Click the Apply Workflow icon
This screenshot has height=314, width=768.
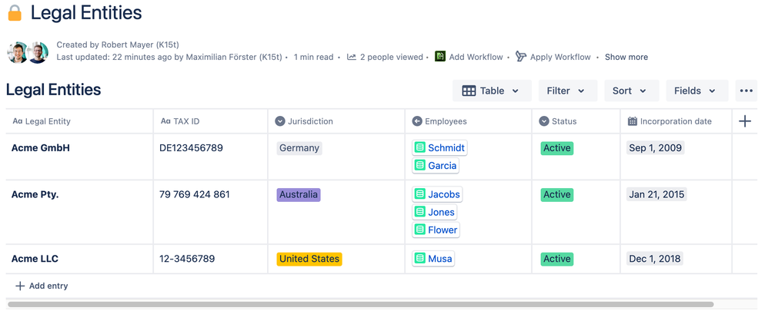click(521, 57)
